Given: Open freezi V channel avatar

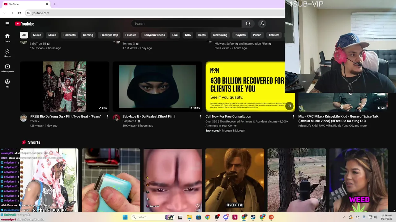Looking at the screenshot, I should (24, 118).
